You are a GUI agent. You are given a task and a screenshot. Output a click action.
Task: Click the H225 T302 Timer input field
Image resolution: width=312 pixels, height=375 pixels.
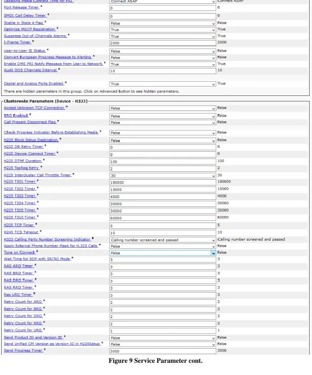click(163, 190)
